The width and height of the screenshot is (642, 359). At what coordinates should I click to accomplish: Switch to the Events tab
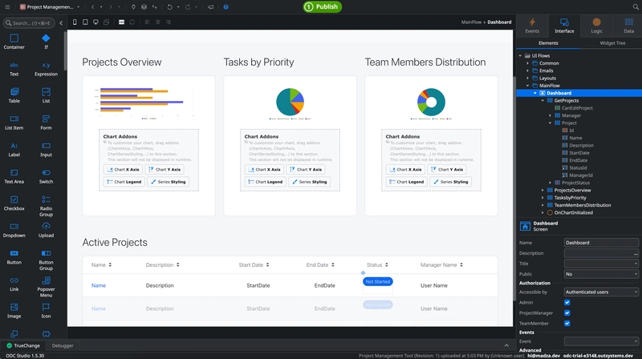532,26
